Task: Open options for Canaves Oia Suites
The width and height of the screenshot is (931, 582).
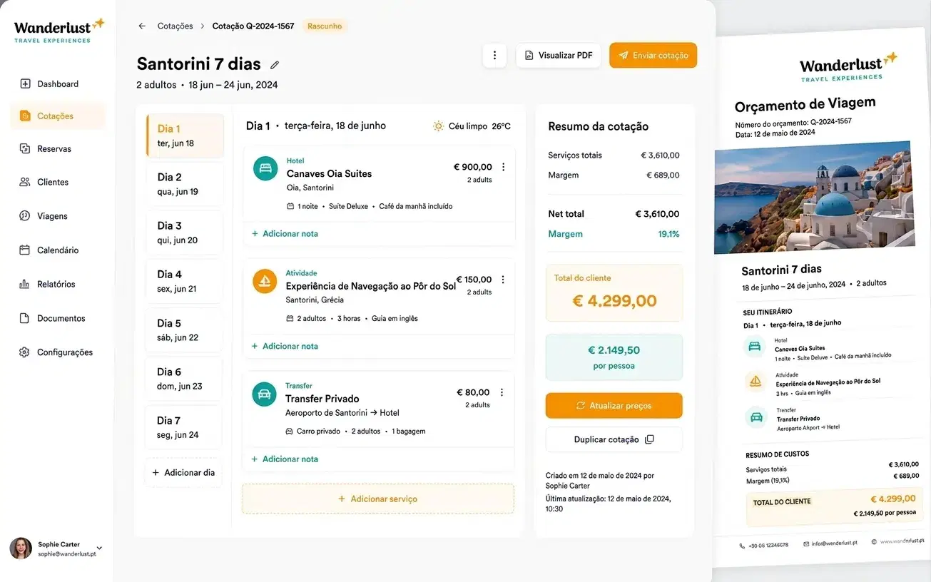Action: pos(503,167)
